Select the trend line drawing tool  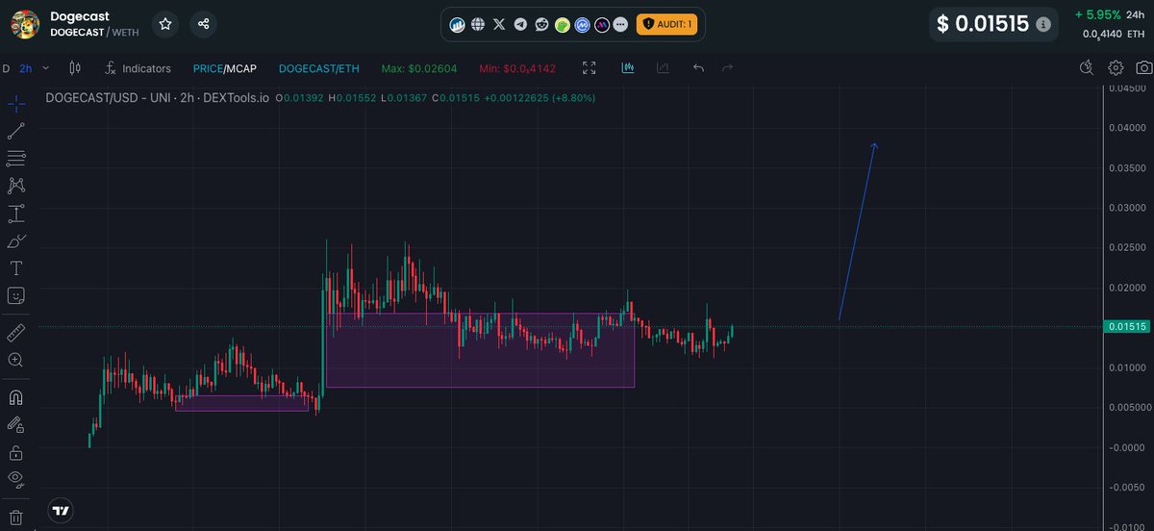pos(15,131)
